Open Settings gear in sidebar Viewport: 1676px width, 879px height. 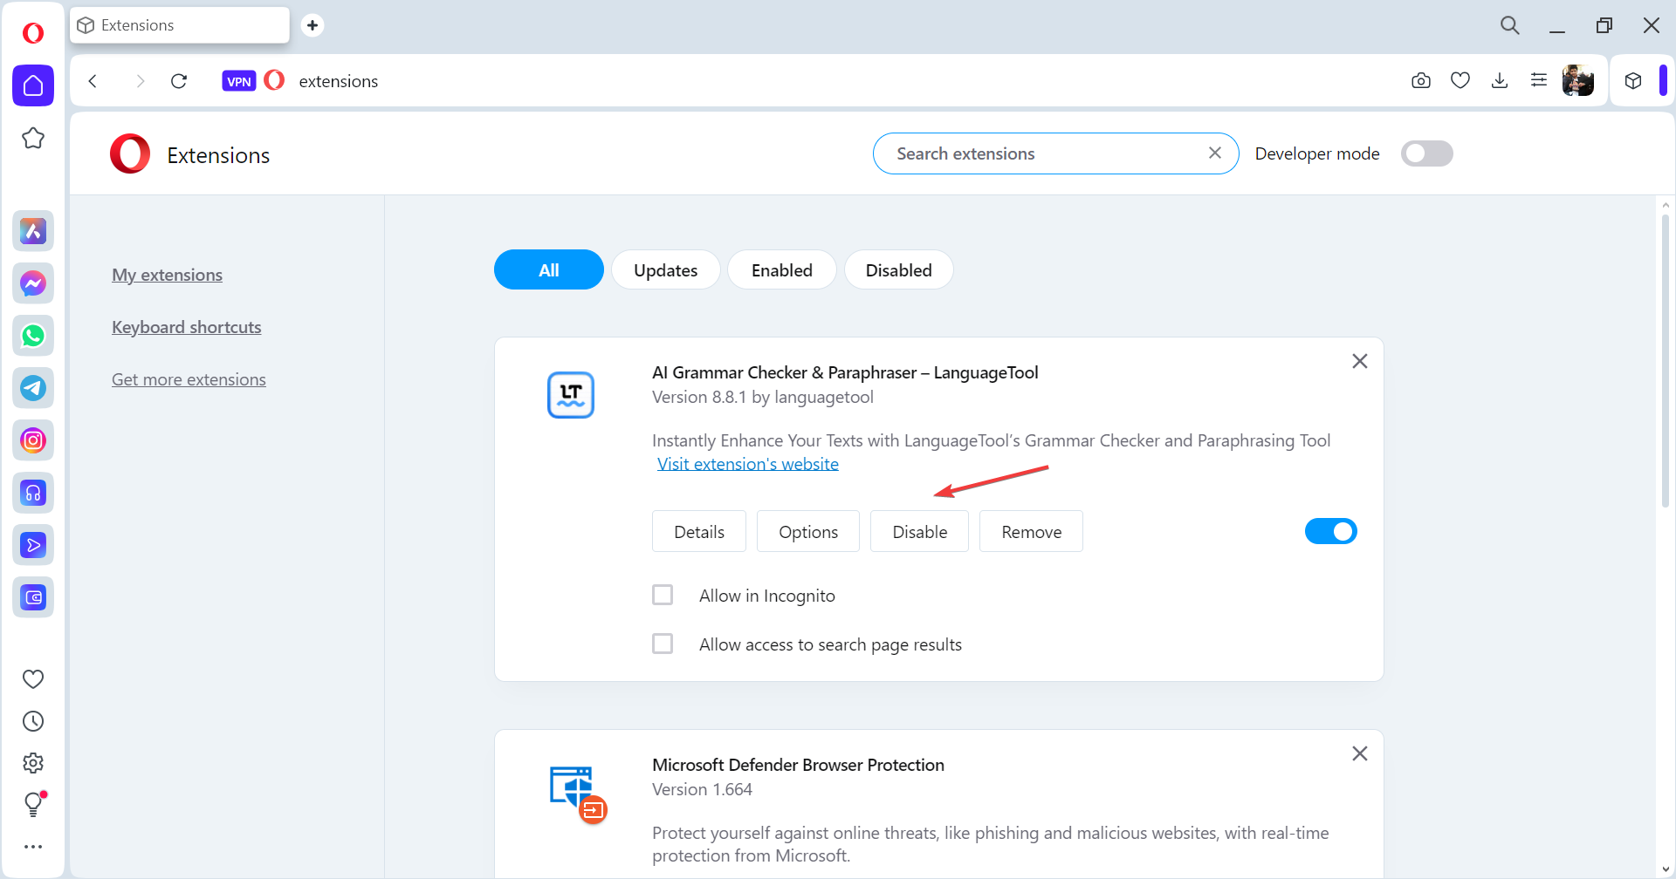[x=33, y=763]
